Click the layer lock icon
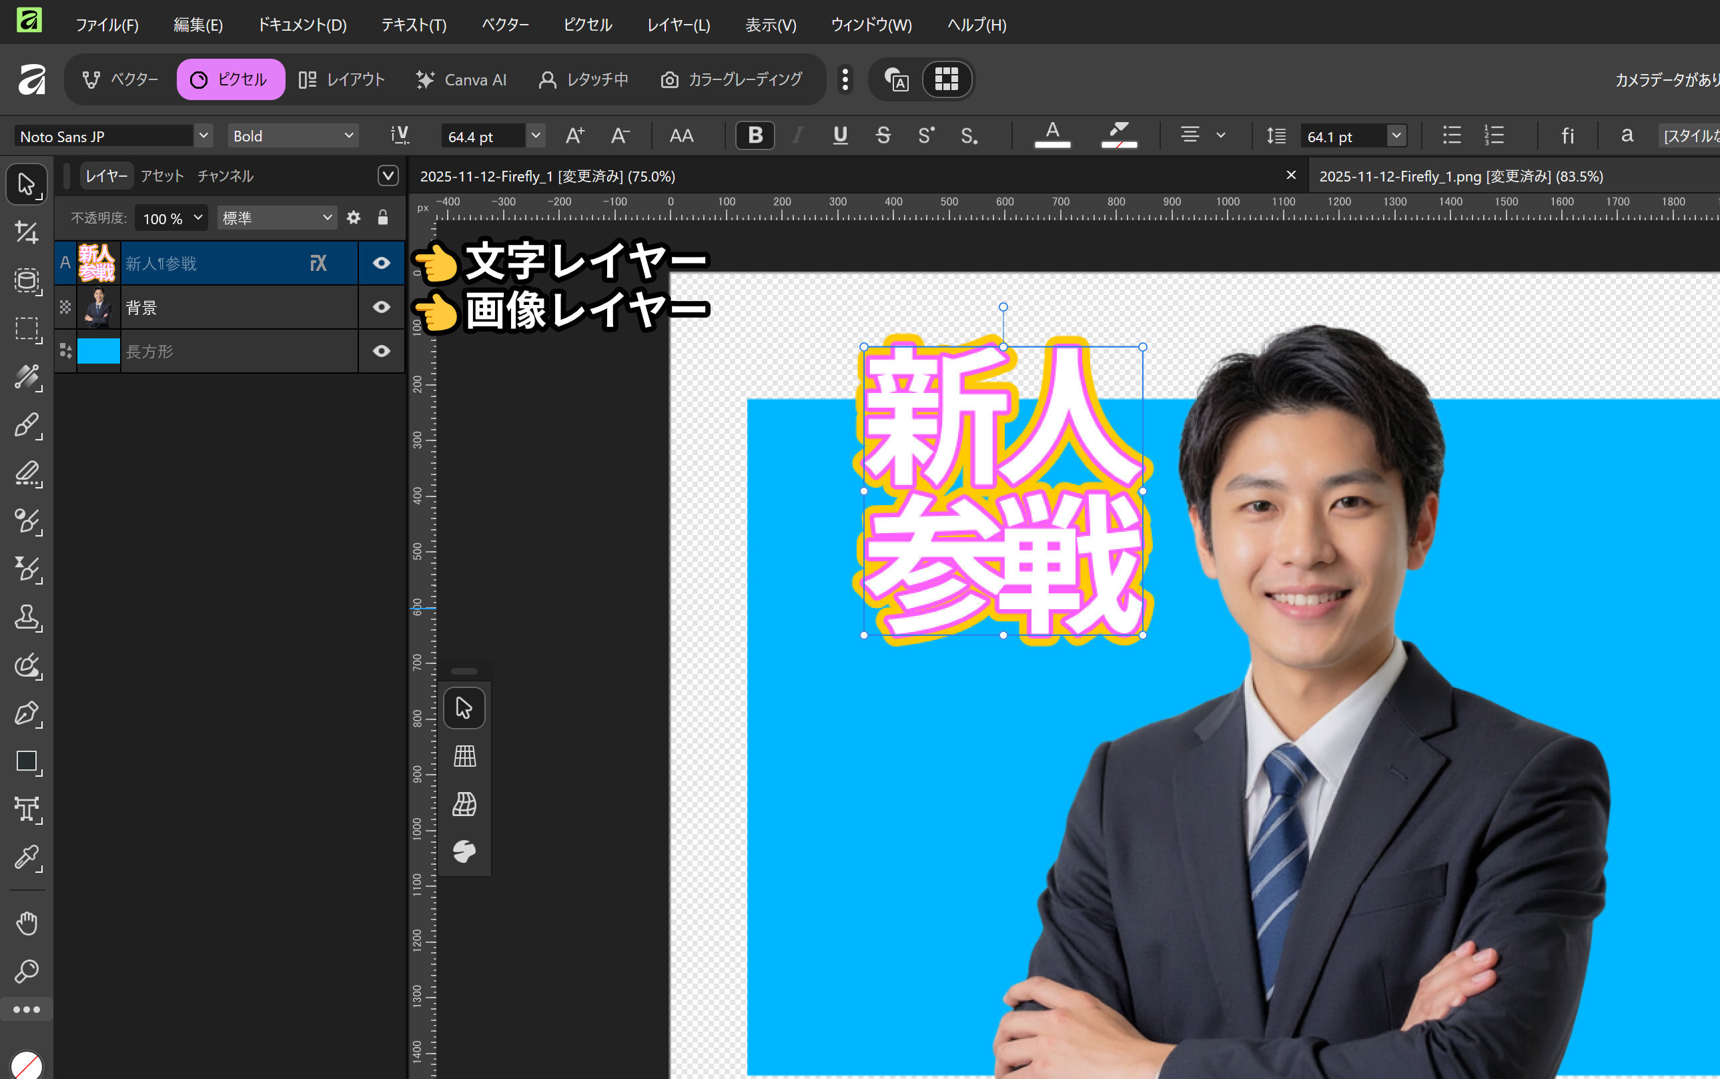 (x=383, y=218)
